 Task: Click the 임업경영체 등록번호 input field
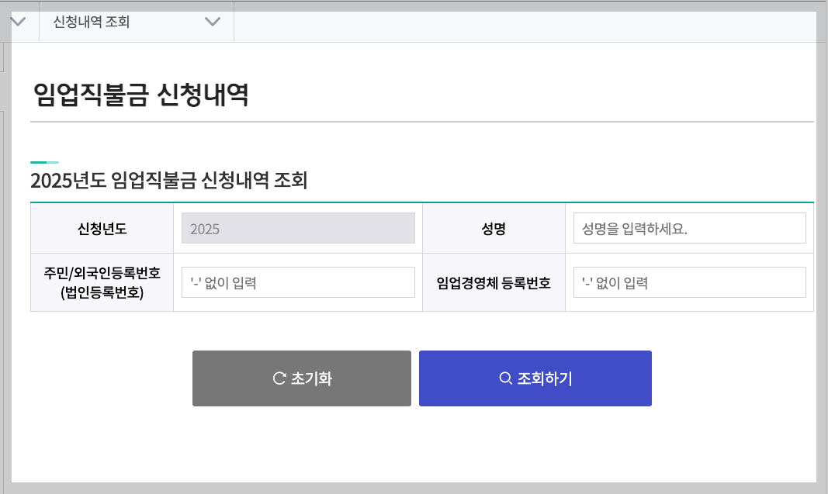tap(689, 282)
